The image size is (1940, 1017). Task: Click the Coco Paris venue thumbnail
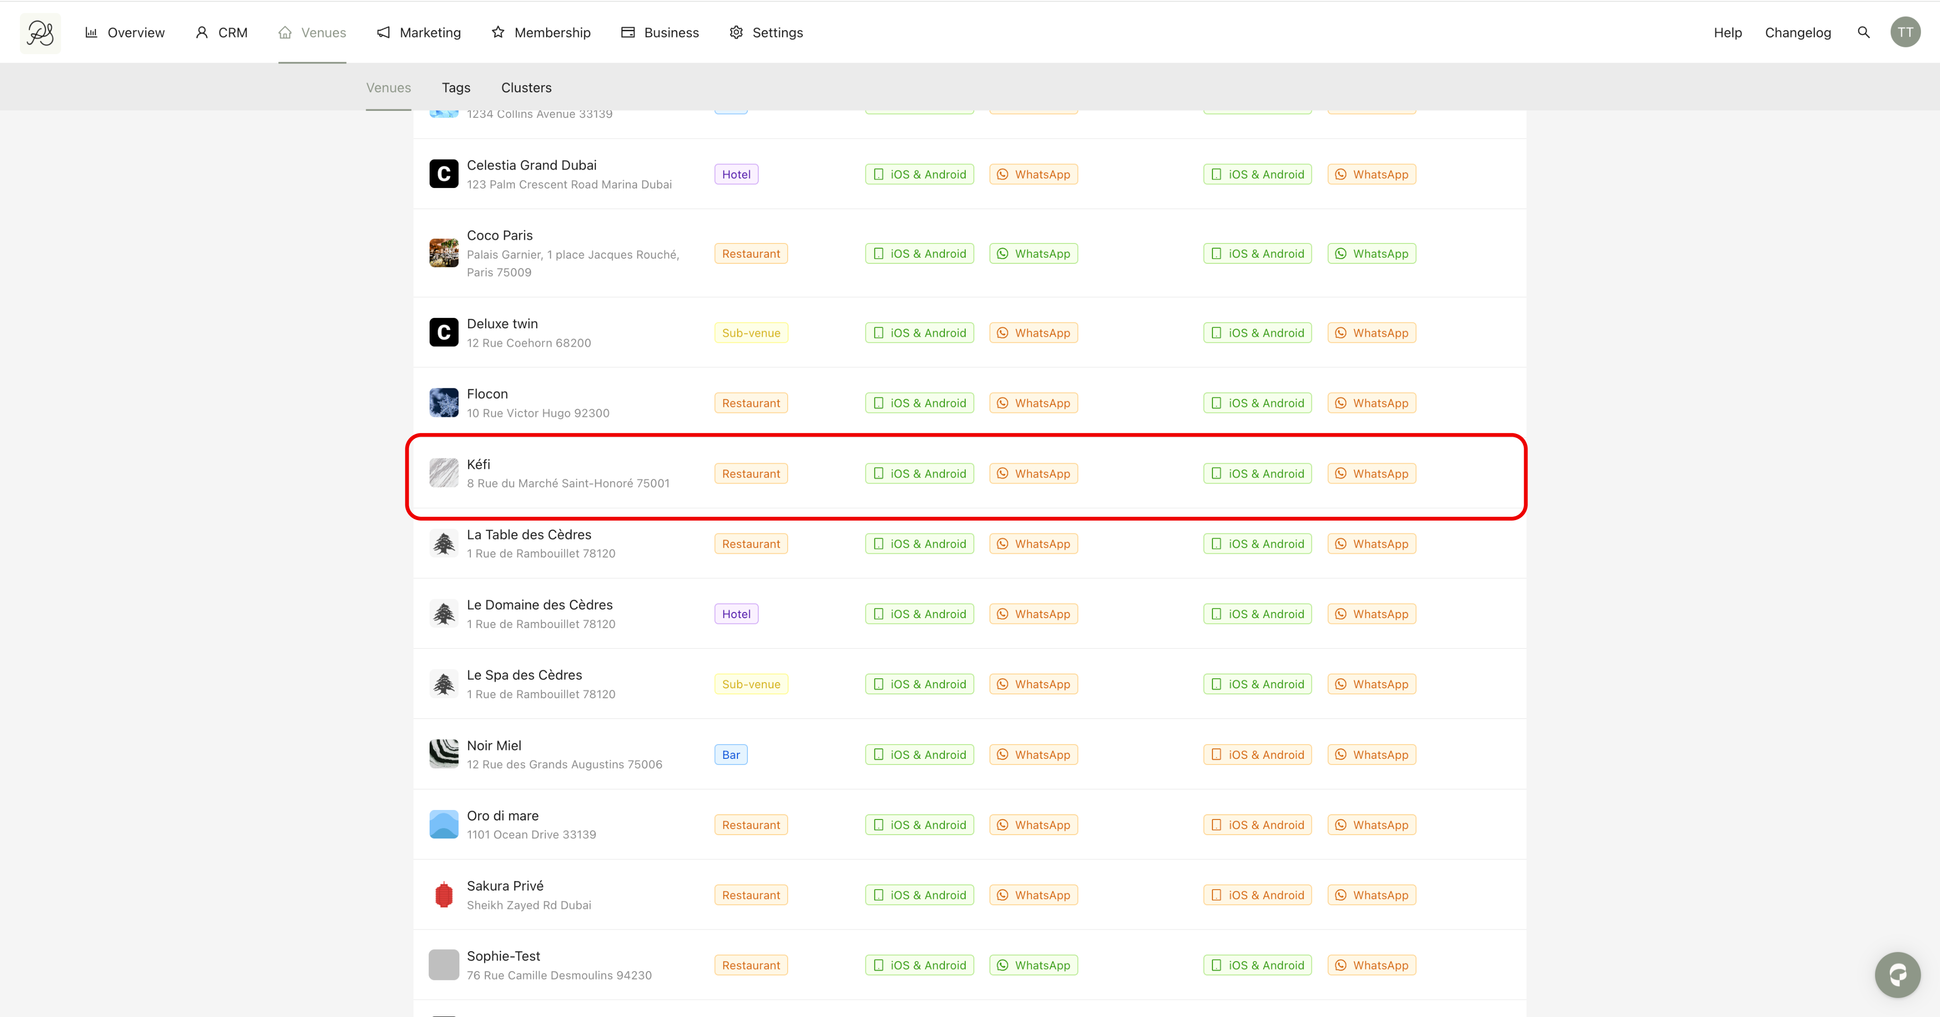pyautogui.click(x=444, y=253)
